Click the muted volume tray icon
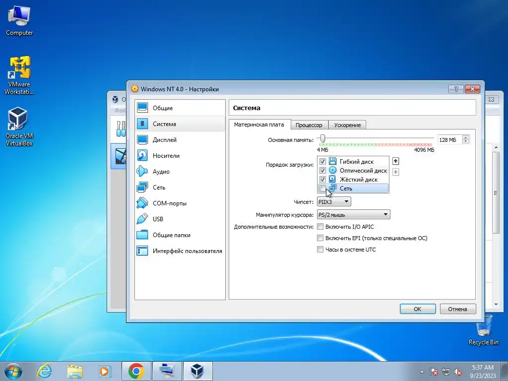The image size is (508, 381). click(x=458, y=372)
